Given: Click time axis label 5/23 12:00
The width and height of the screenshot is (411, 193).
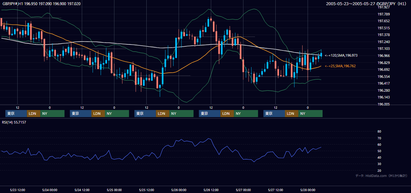Looking at the screenshot, I should click(18, 190).
